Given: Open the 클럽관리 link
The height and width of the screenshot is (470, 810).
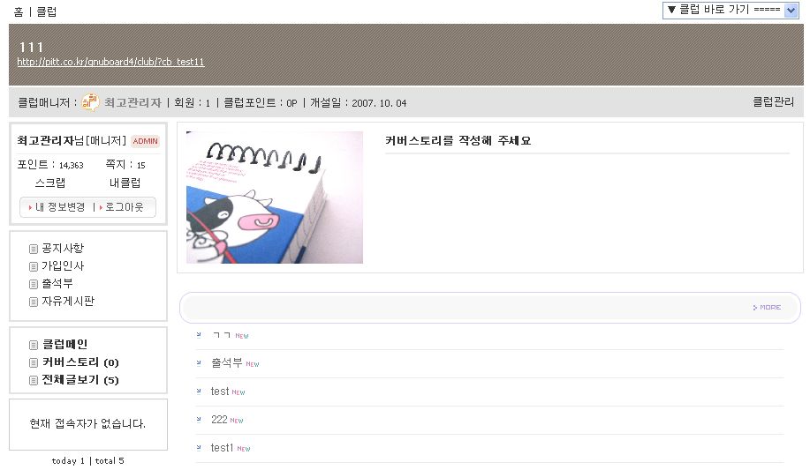Looking at the screenshot, I should tap(773, 101).
